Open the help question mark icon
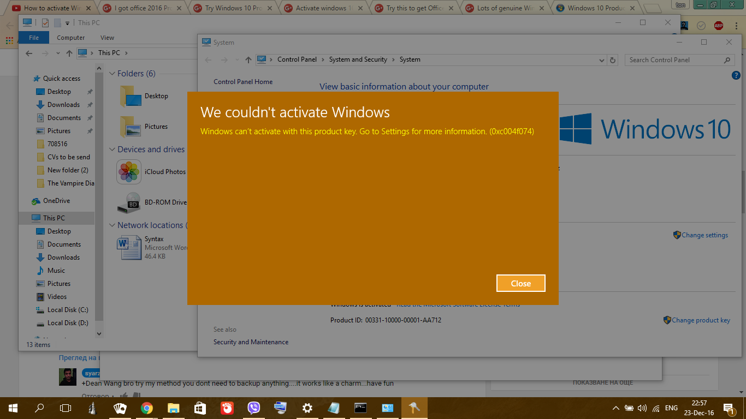This screenshot has height=419, width=746. point(735,75)
